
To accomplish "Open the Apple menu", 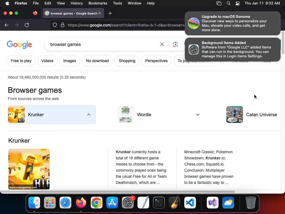I will coord(7,3).
